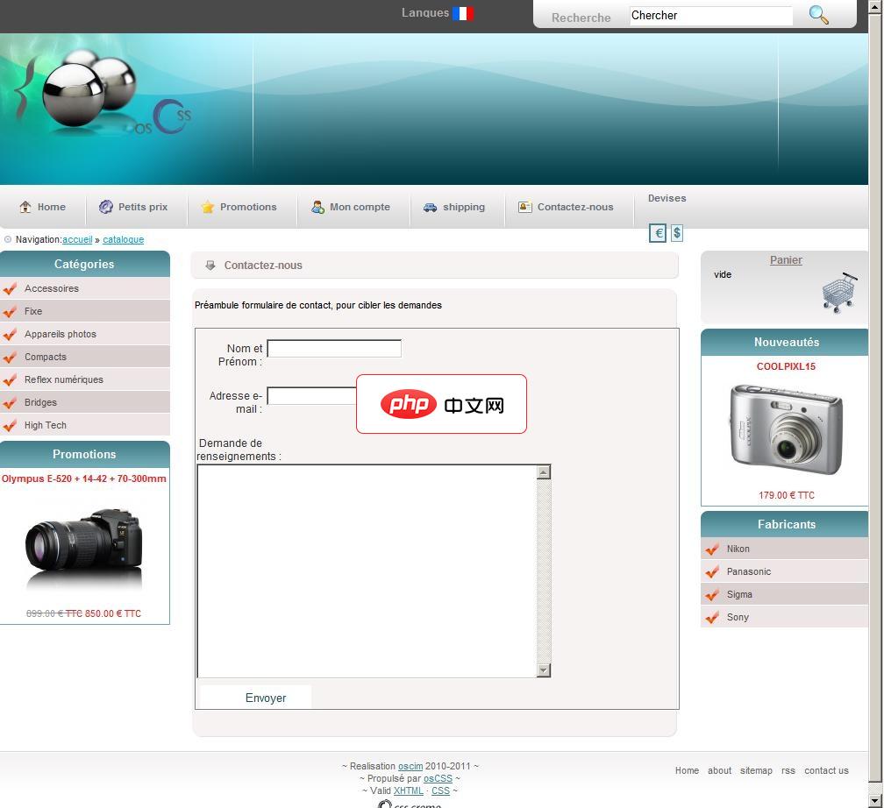Select the Reflex numériques category
The height and width of the screenshot is (808, 884).
63,380
